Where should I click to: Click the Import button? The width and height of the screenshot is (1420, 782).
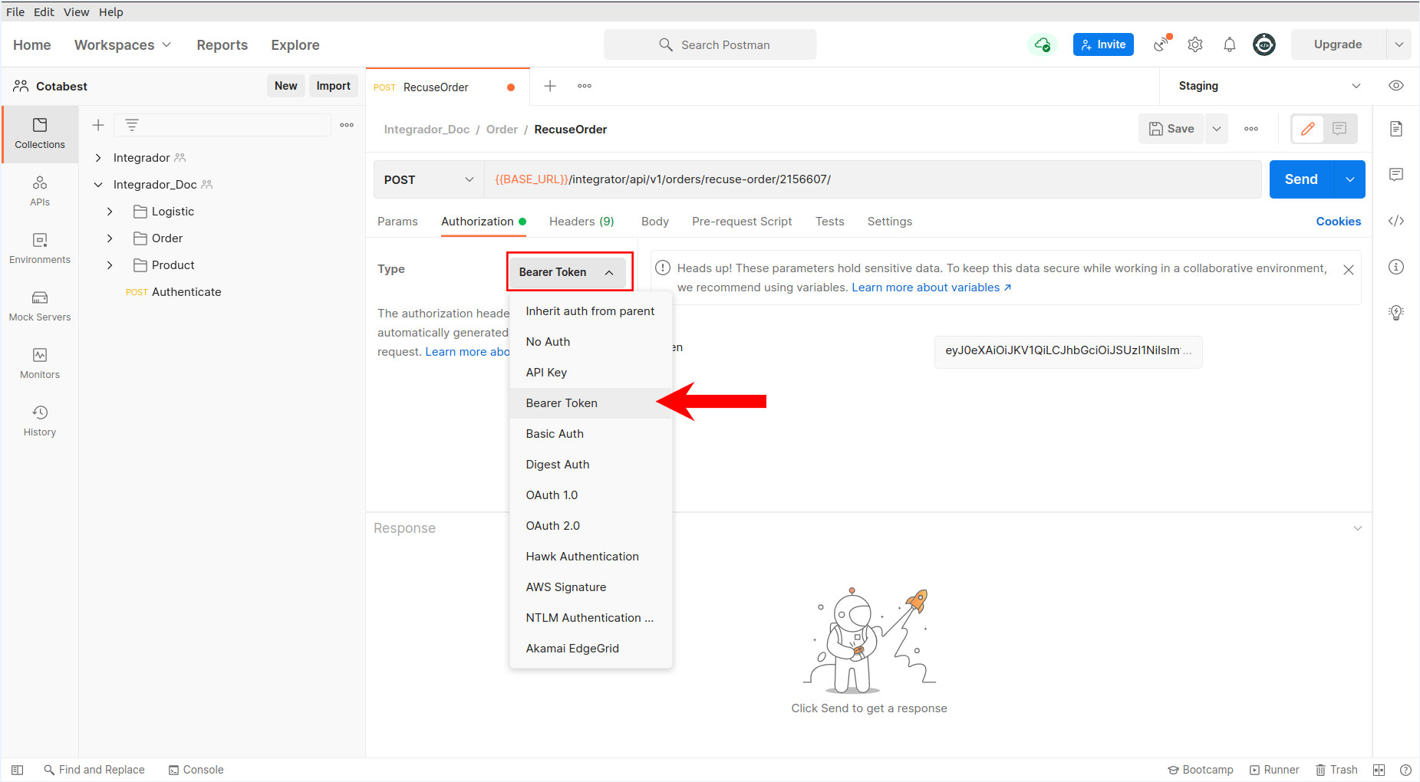[x=334, y=86]
